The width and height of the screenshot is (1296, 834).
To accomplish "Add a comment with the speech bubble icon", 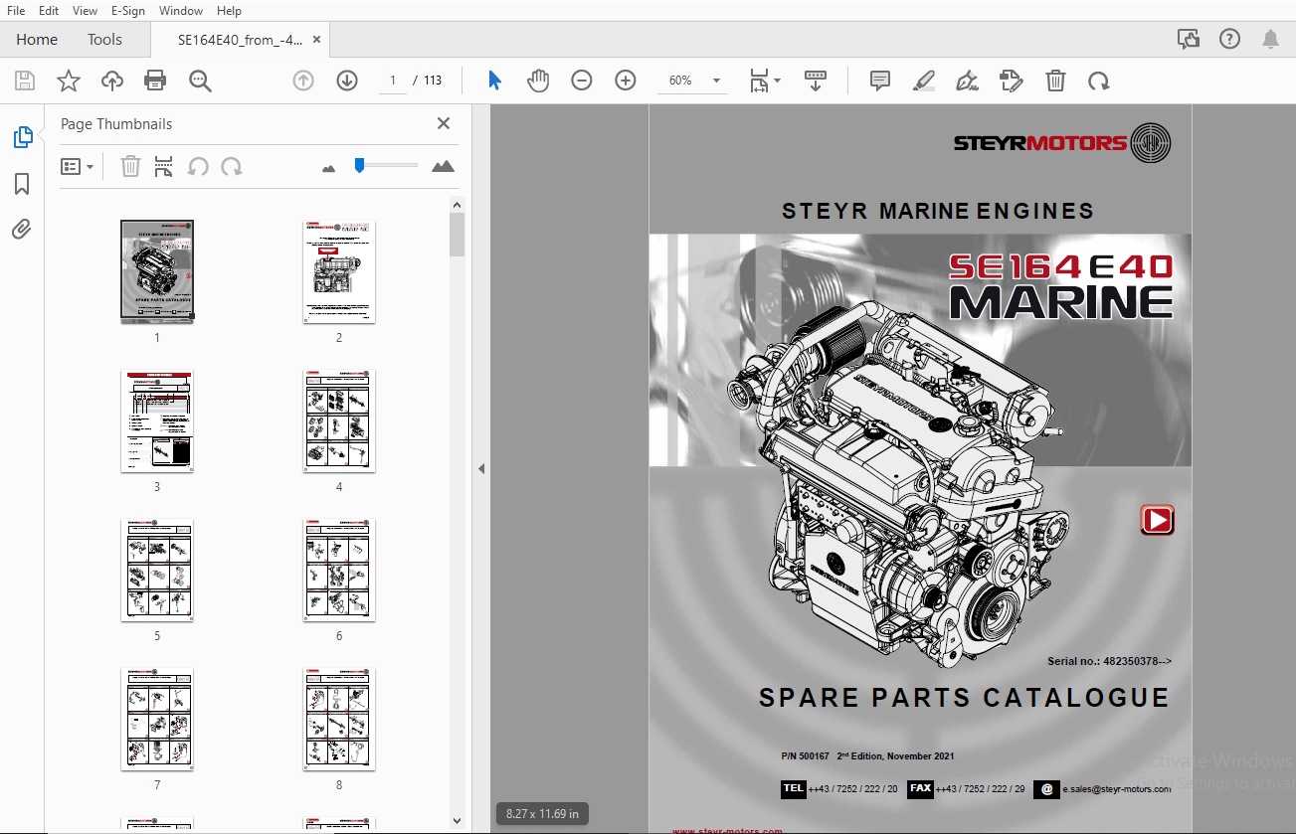I will [879, 81].
